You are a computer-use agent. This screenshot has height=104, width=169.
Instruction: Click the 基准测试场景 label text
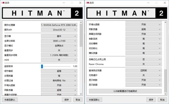95,70
